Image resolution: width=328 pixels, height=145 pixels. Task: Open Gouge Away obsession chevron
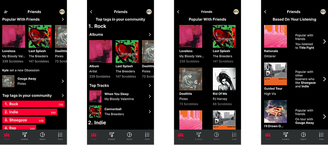point(63,81)
